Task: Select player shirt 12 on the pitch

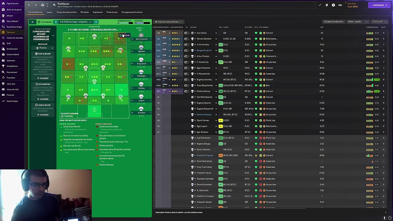Action: tap(120, 98)
